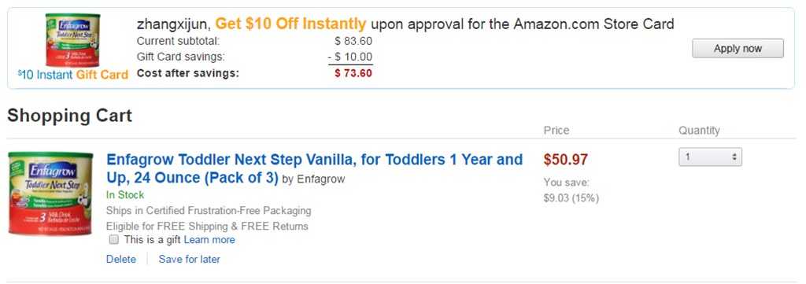Delete the Enfagrow item from cart
Screen dimensions: 806x284
click(x=121, y=260)
